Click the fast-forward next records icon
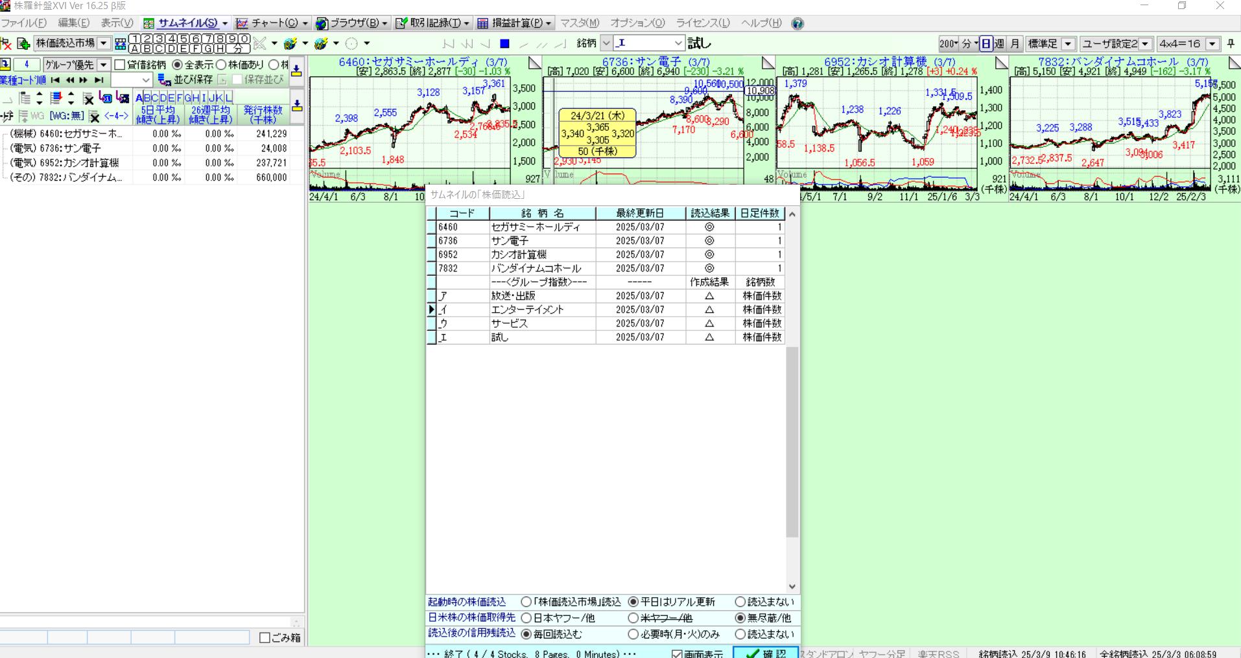1241x658 pixels. [x=84, y=80]
